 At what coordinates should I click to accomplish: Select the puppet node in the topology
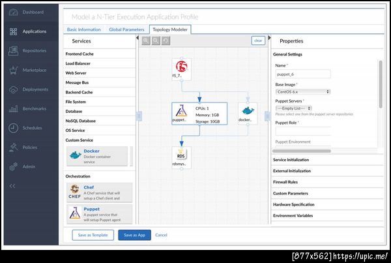pyautogui.click(x=199, y=114)
